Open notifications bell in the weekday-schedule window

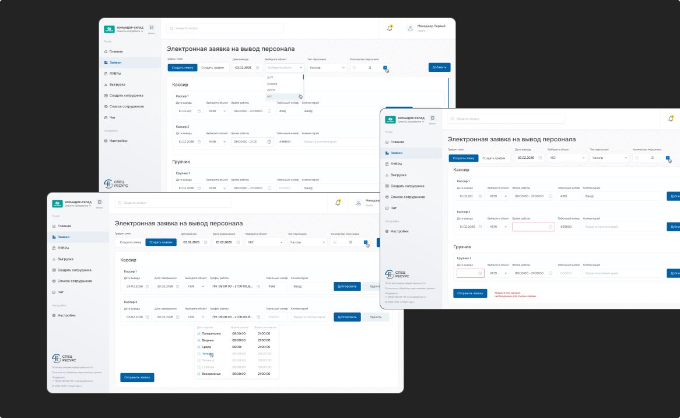[x=338, y=203]
